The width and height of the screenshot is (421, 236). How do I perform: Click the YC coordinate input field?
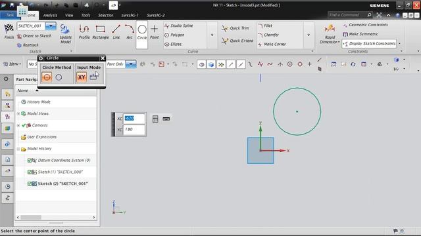coord(134,130)
